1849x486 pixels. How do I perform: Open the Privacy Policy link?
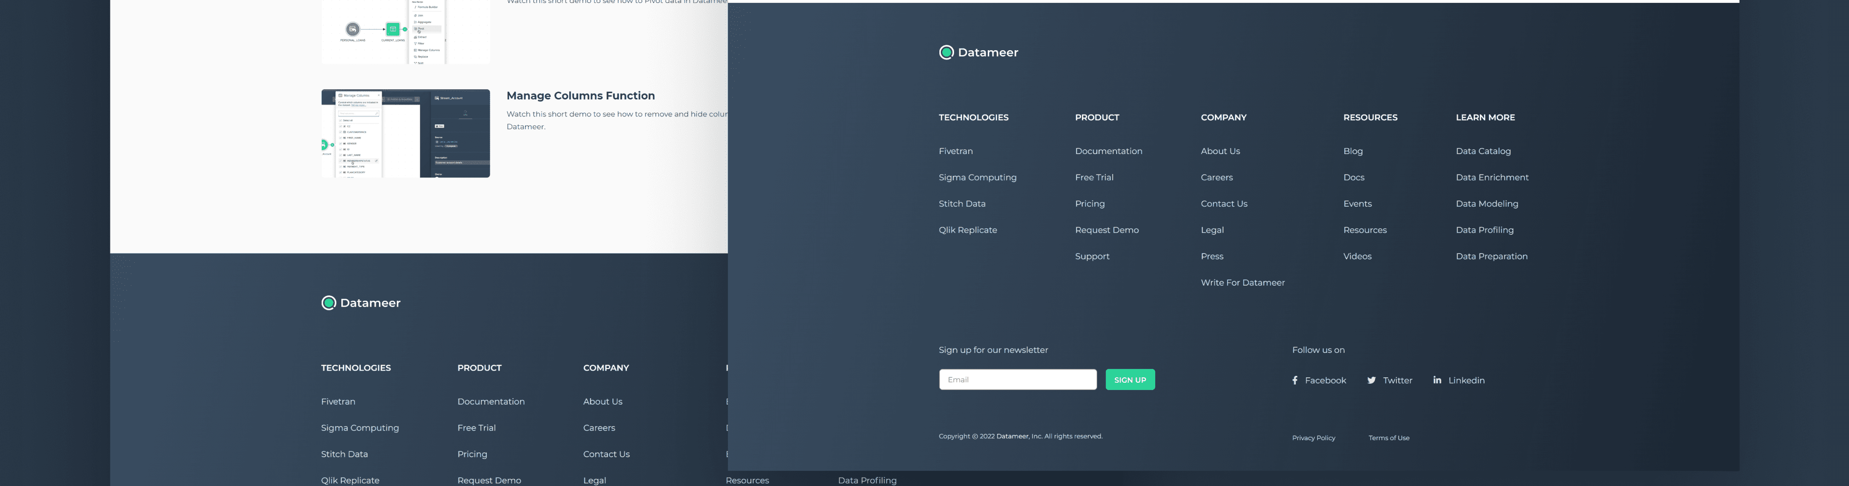[x=1313, y=438]
